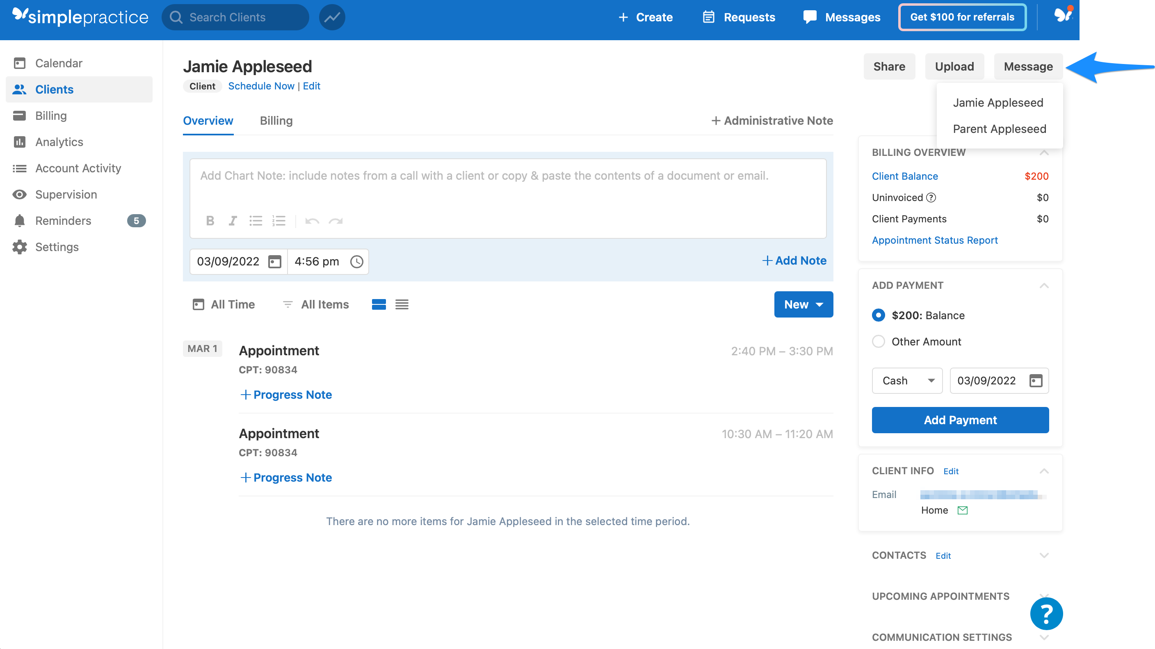The width and height of the screenshot is (1155, 649).
Task: Open Appointment Status Report
Action: tap(934, 240)
